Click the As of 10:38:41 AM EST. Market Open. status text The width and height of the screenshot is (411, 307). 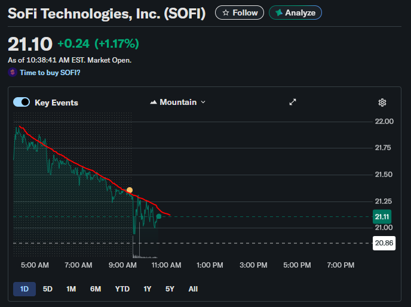click(x=70, y=60)
